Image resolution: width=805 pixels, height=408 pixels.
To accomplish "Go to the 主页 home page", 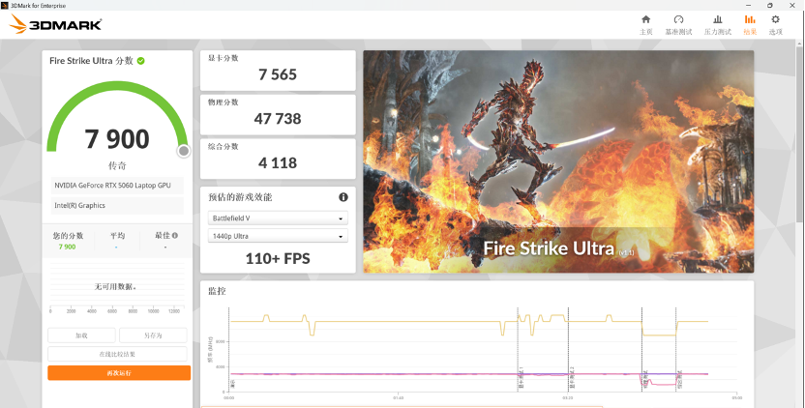I will point(646,24).
